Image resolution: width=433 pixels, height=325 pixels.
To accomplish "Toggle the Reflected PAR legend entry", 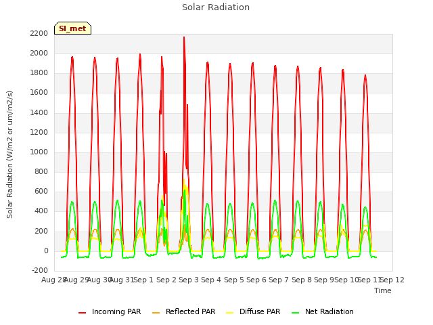I will [x=183, y=311].
